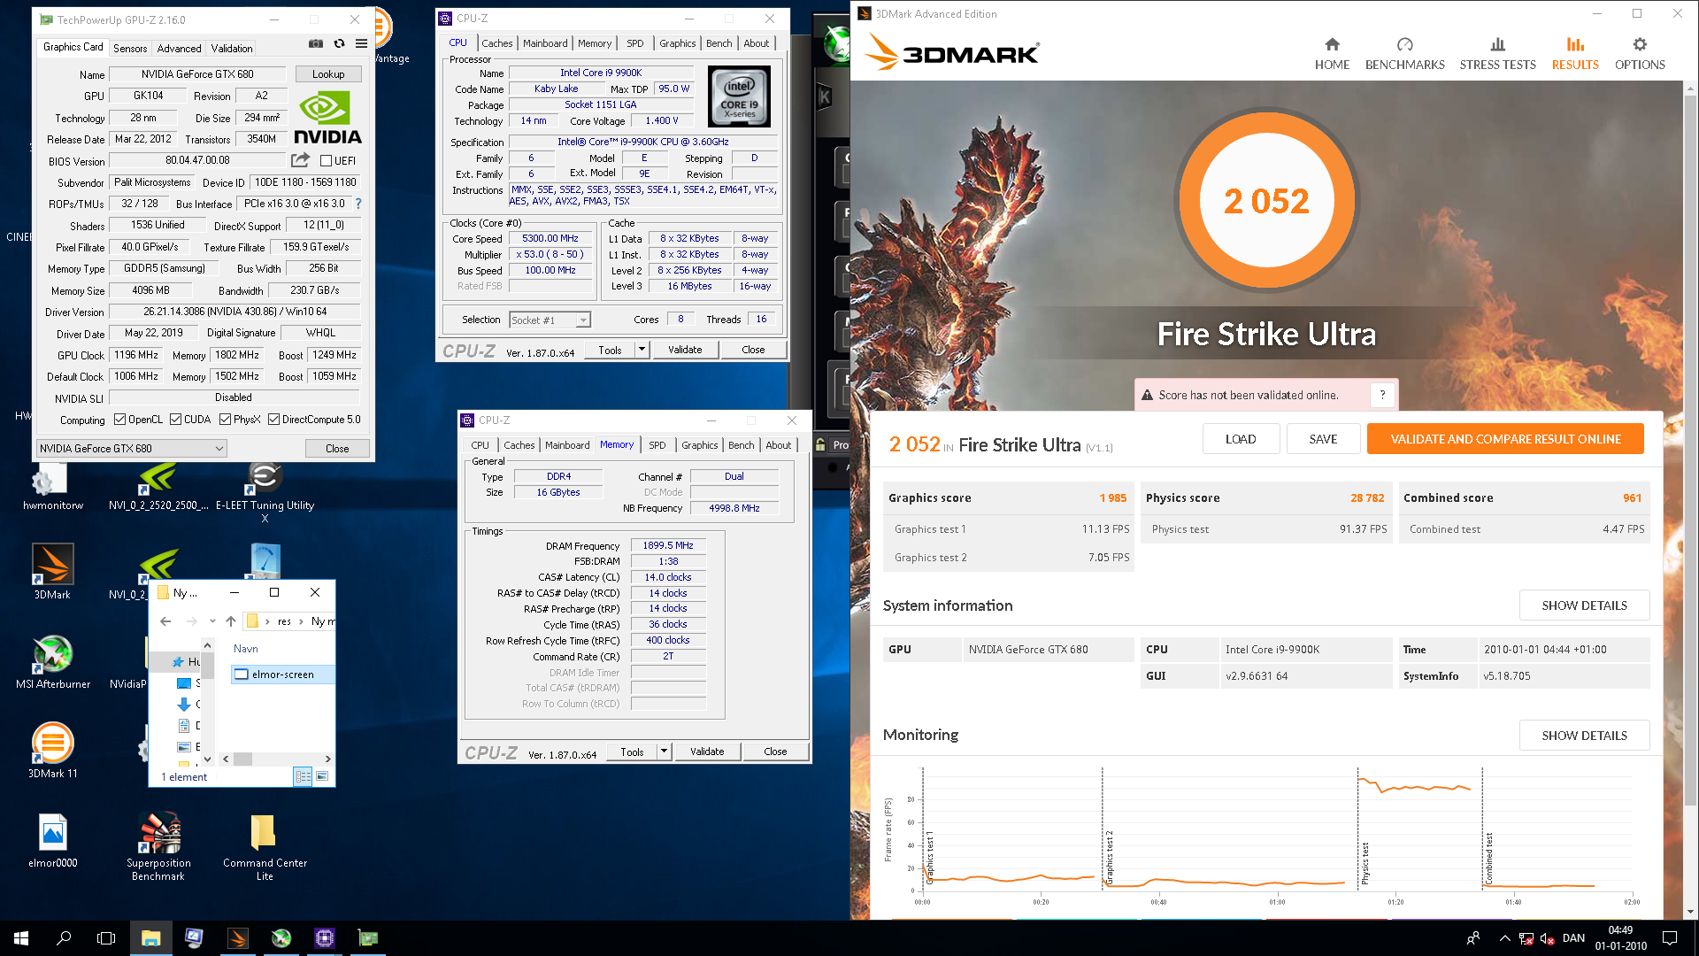Toggle DirectCompute 5.0 checkbox in GPU-Z
This screenshot has width=1699, height=956.
(x=273, y=420)
